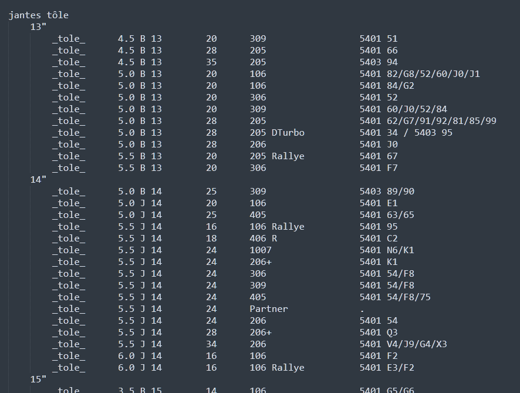The image size is (520, 393).
Task: Click the 'jantes tôle' heading line
Action: (x=39, y=15)
